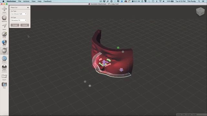Click the view cube in the viewport corner
Viewport: 207px width, 116px height.
pyautogui.click(x=200, y=12)
